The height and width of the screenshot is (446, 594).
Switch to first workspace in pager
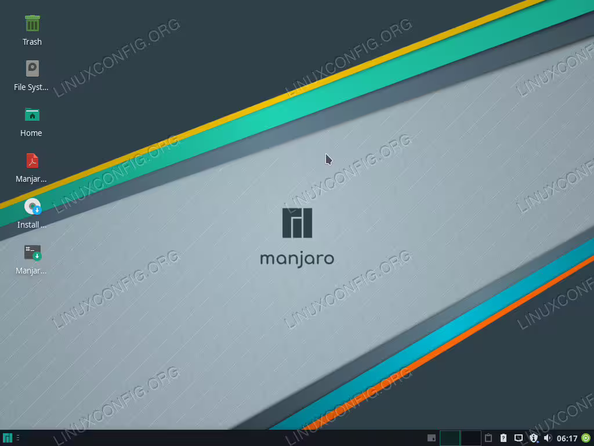point(450,438)
